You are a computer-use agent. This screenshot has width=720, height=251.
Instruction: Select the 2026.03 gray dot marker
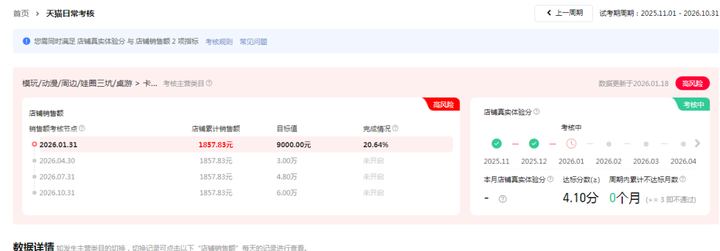pyautogui.click(x=646, y=144)
